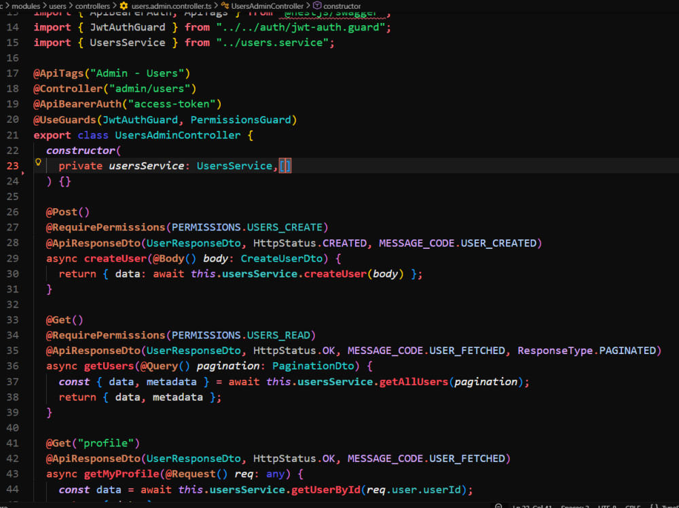Viewport: 679px width, 508px height.
Task: Click the getAllUsers call on line 37
Action: point(414,382)
